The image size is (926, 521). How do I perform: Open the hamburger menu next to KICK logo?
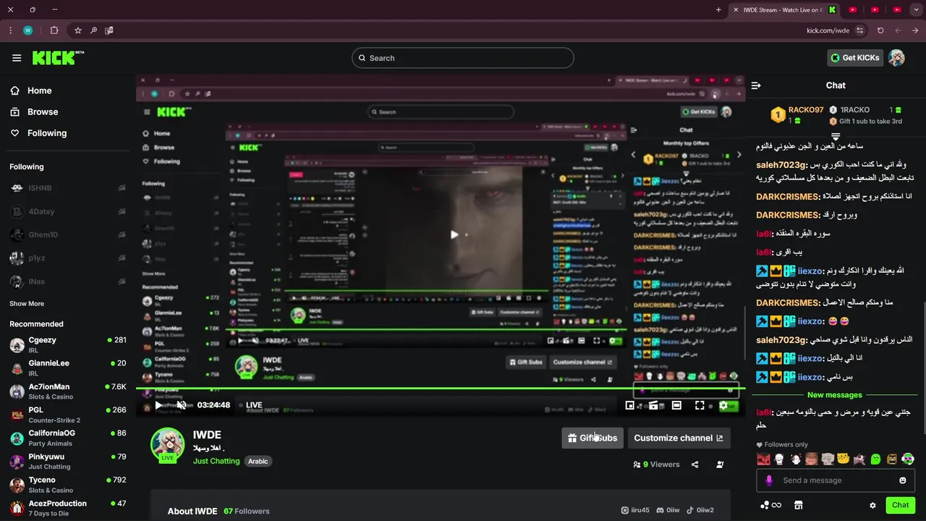(x=17, y=58)
